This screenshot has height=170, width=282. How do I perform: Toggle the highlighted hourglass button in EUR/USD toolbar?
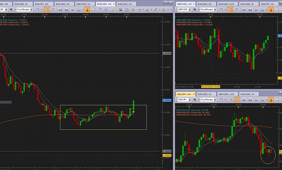(88, 9)
